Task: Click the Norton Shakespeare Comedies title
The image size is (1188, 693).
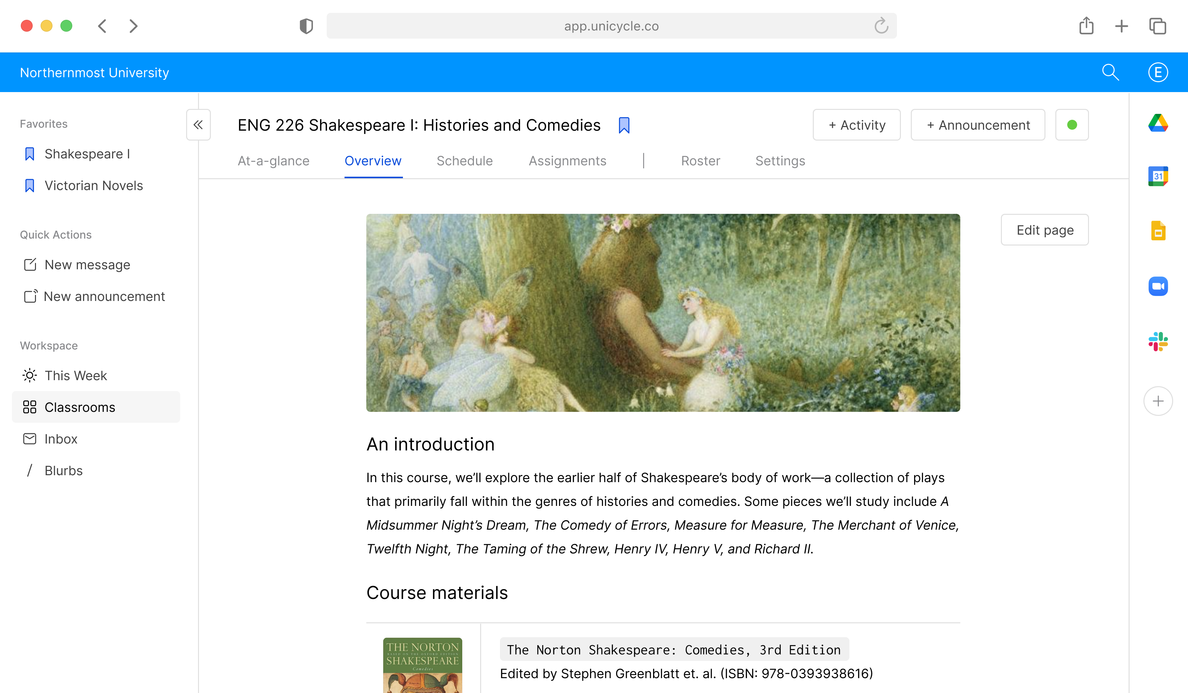Action: pyautogui.click(x=674, y=650)
